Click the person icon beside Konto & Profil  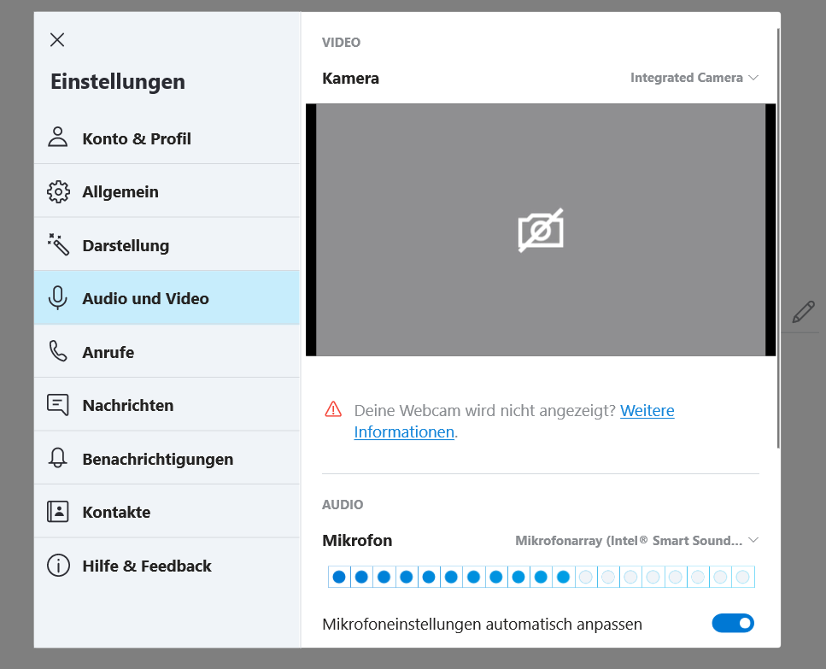click(58, 137)
